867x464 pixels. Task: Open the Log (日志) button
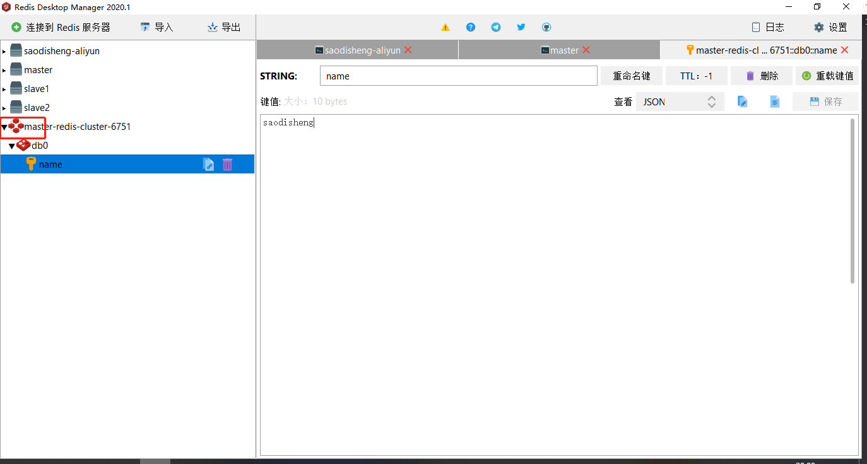click(768, 27)
